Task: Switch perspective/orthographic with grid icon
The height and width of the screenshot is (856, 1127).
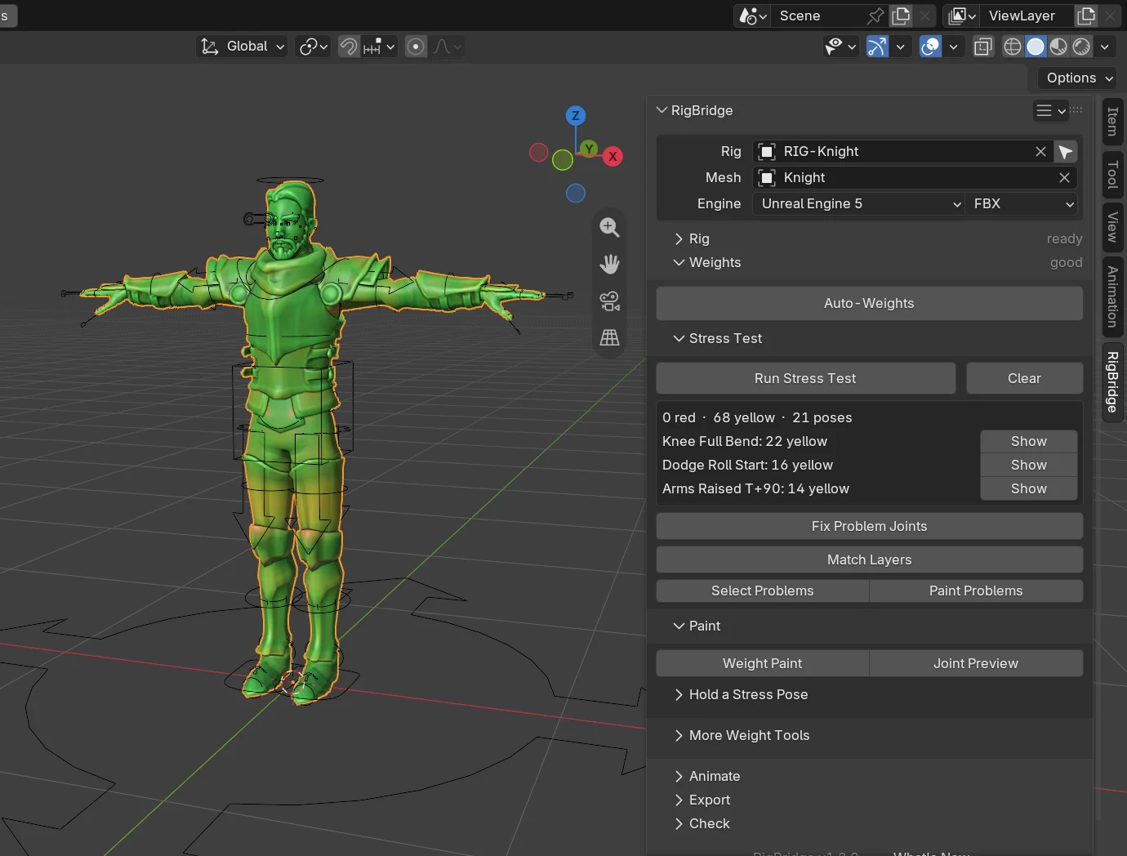Action: (x=609, y=337)
